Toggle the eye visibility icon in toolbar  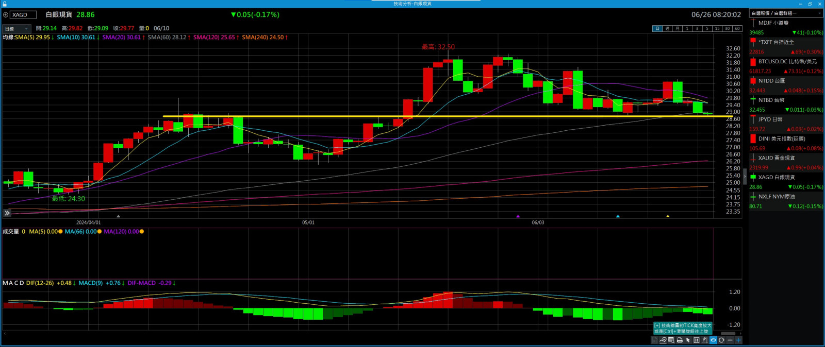(x=714, y=340)
